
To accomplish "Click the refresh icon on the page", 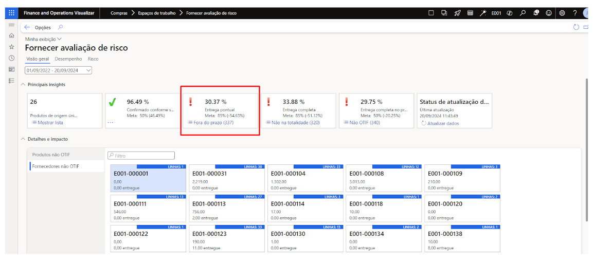I will coord(576,27).
